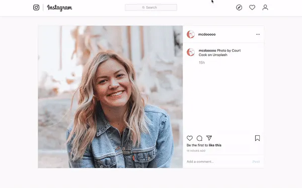
Task: Click the photo of the smiling woman
Action: coord(110,97)
